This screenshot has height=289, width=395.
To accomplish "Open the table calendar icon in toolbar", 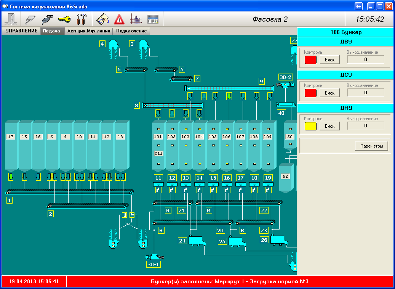I will coord(153,19).
